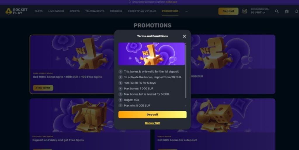Open the Bonus T&C link
This screenshot has width=299, height=150.
pyautogui.click(x=152, y=123)
